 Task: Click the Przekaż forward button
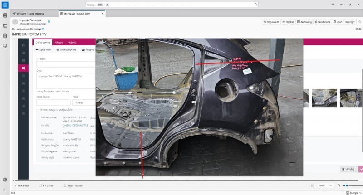coord(288,22)
